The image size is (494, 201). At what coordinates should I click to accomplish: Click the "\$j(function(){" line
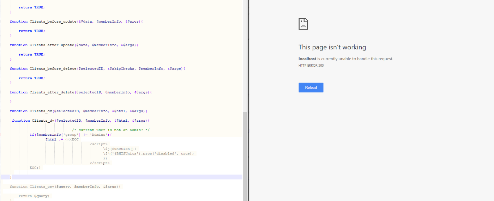(x=120, y=149)
